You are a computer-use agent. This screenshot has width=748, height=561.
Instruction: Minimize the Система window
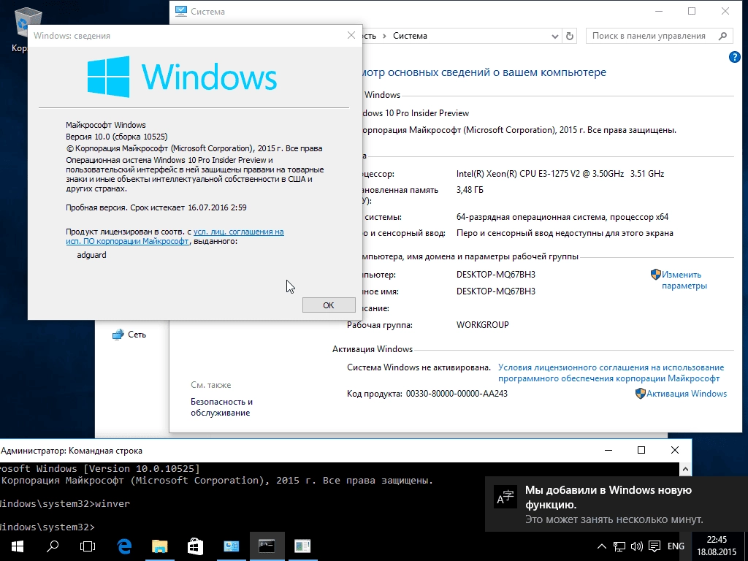[x=659, y=11]
